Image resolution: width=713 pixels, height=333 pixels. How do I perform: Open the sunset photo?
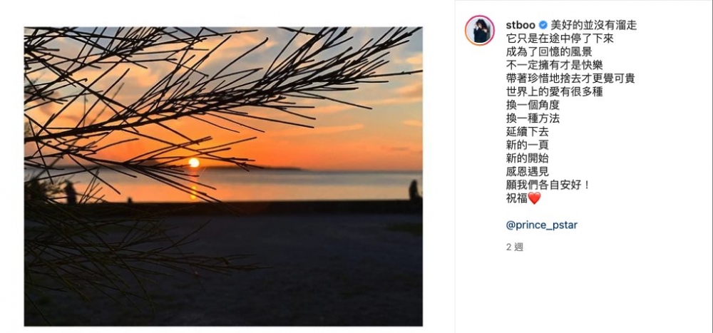coord(223,177)
